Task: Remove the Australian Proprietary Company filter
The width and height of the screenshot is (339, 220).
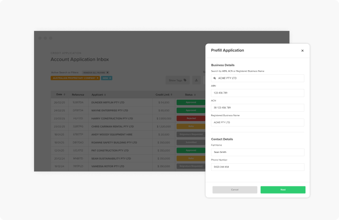Action: point(97,78)
